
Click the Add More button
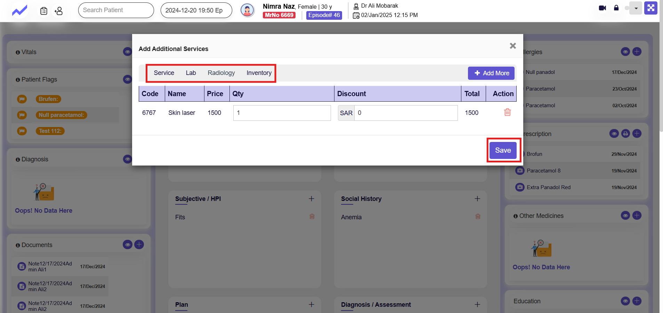(491, 73)
